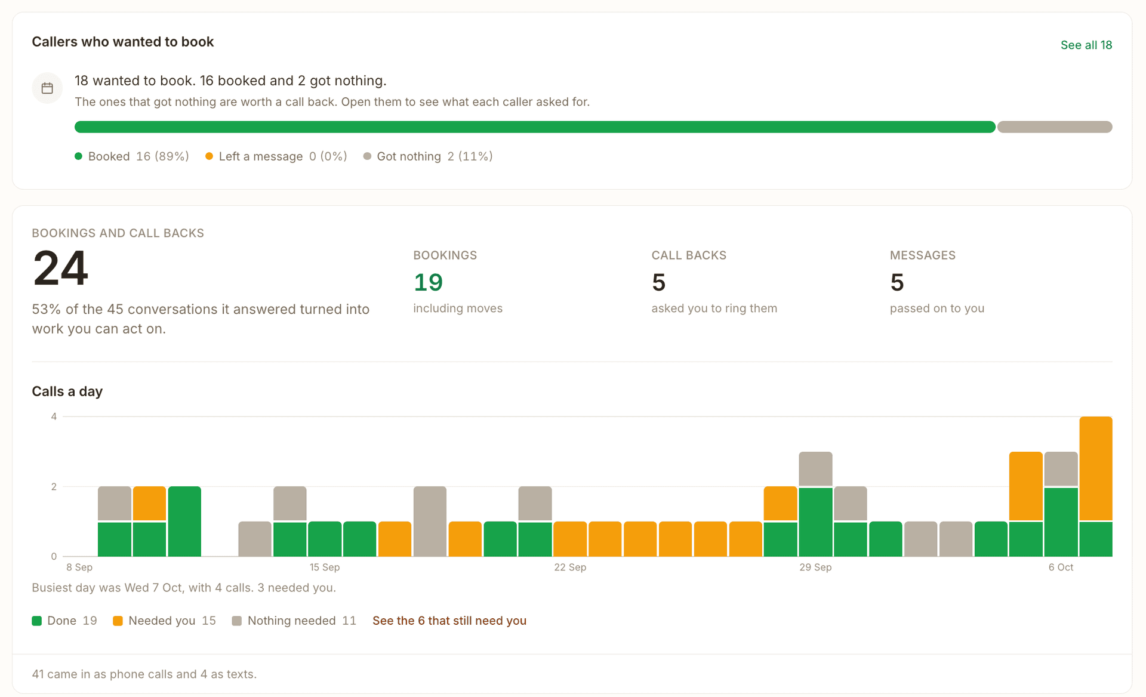
Task: Click the Nothing needed 11 legend label
Action: (x=302, y=621)
